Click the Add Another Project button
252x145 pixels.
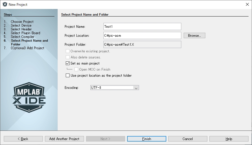pos(64,139)
